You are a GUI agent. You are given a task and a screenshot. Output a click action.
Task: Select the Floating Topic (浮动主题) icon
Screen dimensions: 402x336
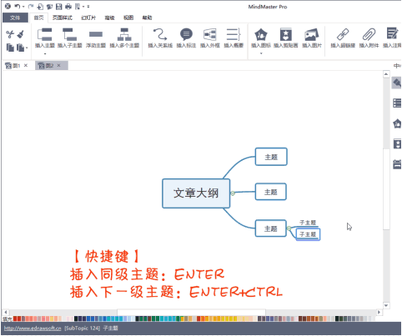(x=96, y=34)
